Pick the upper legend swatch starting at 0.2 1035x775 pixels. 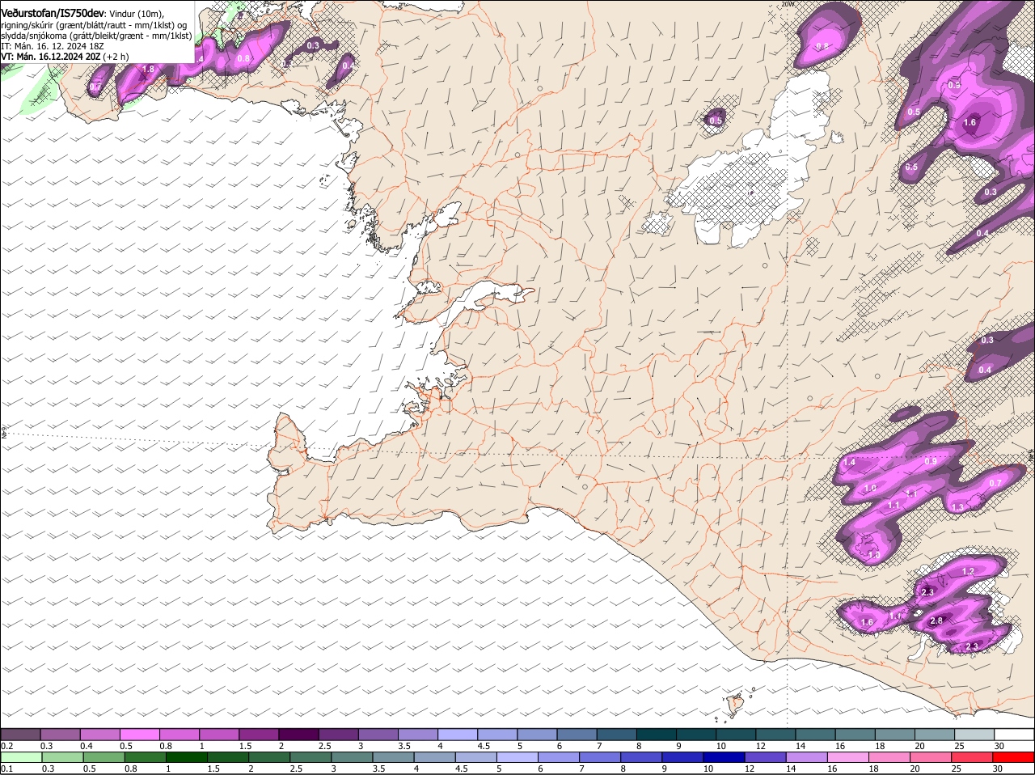(21, 734)
